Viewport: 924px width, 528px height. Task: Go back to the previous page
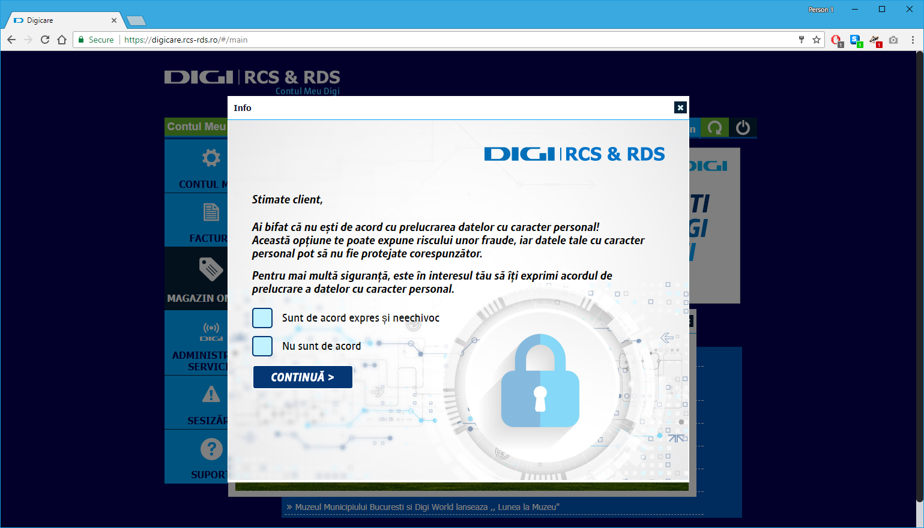pyautogui.click(x=11, y=40)
